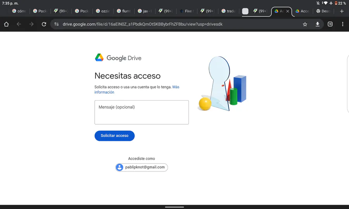Open the tab switcher showing 18 tabs
Viewport: 349px width, 209px height.
(x=330, y=24)
